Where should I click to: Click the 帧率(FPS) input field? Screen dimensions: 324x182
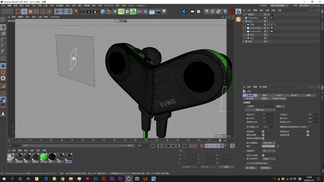269,115
